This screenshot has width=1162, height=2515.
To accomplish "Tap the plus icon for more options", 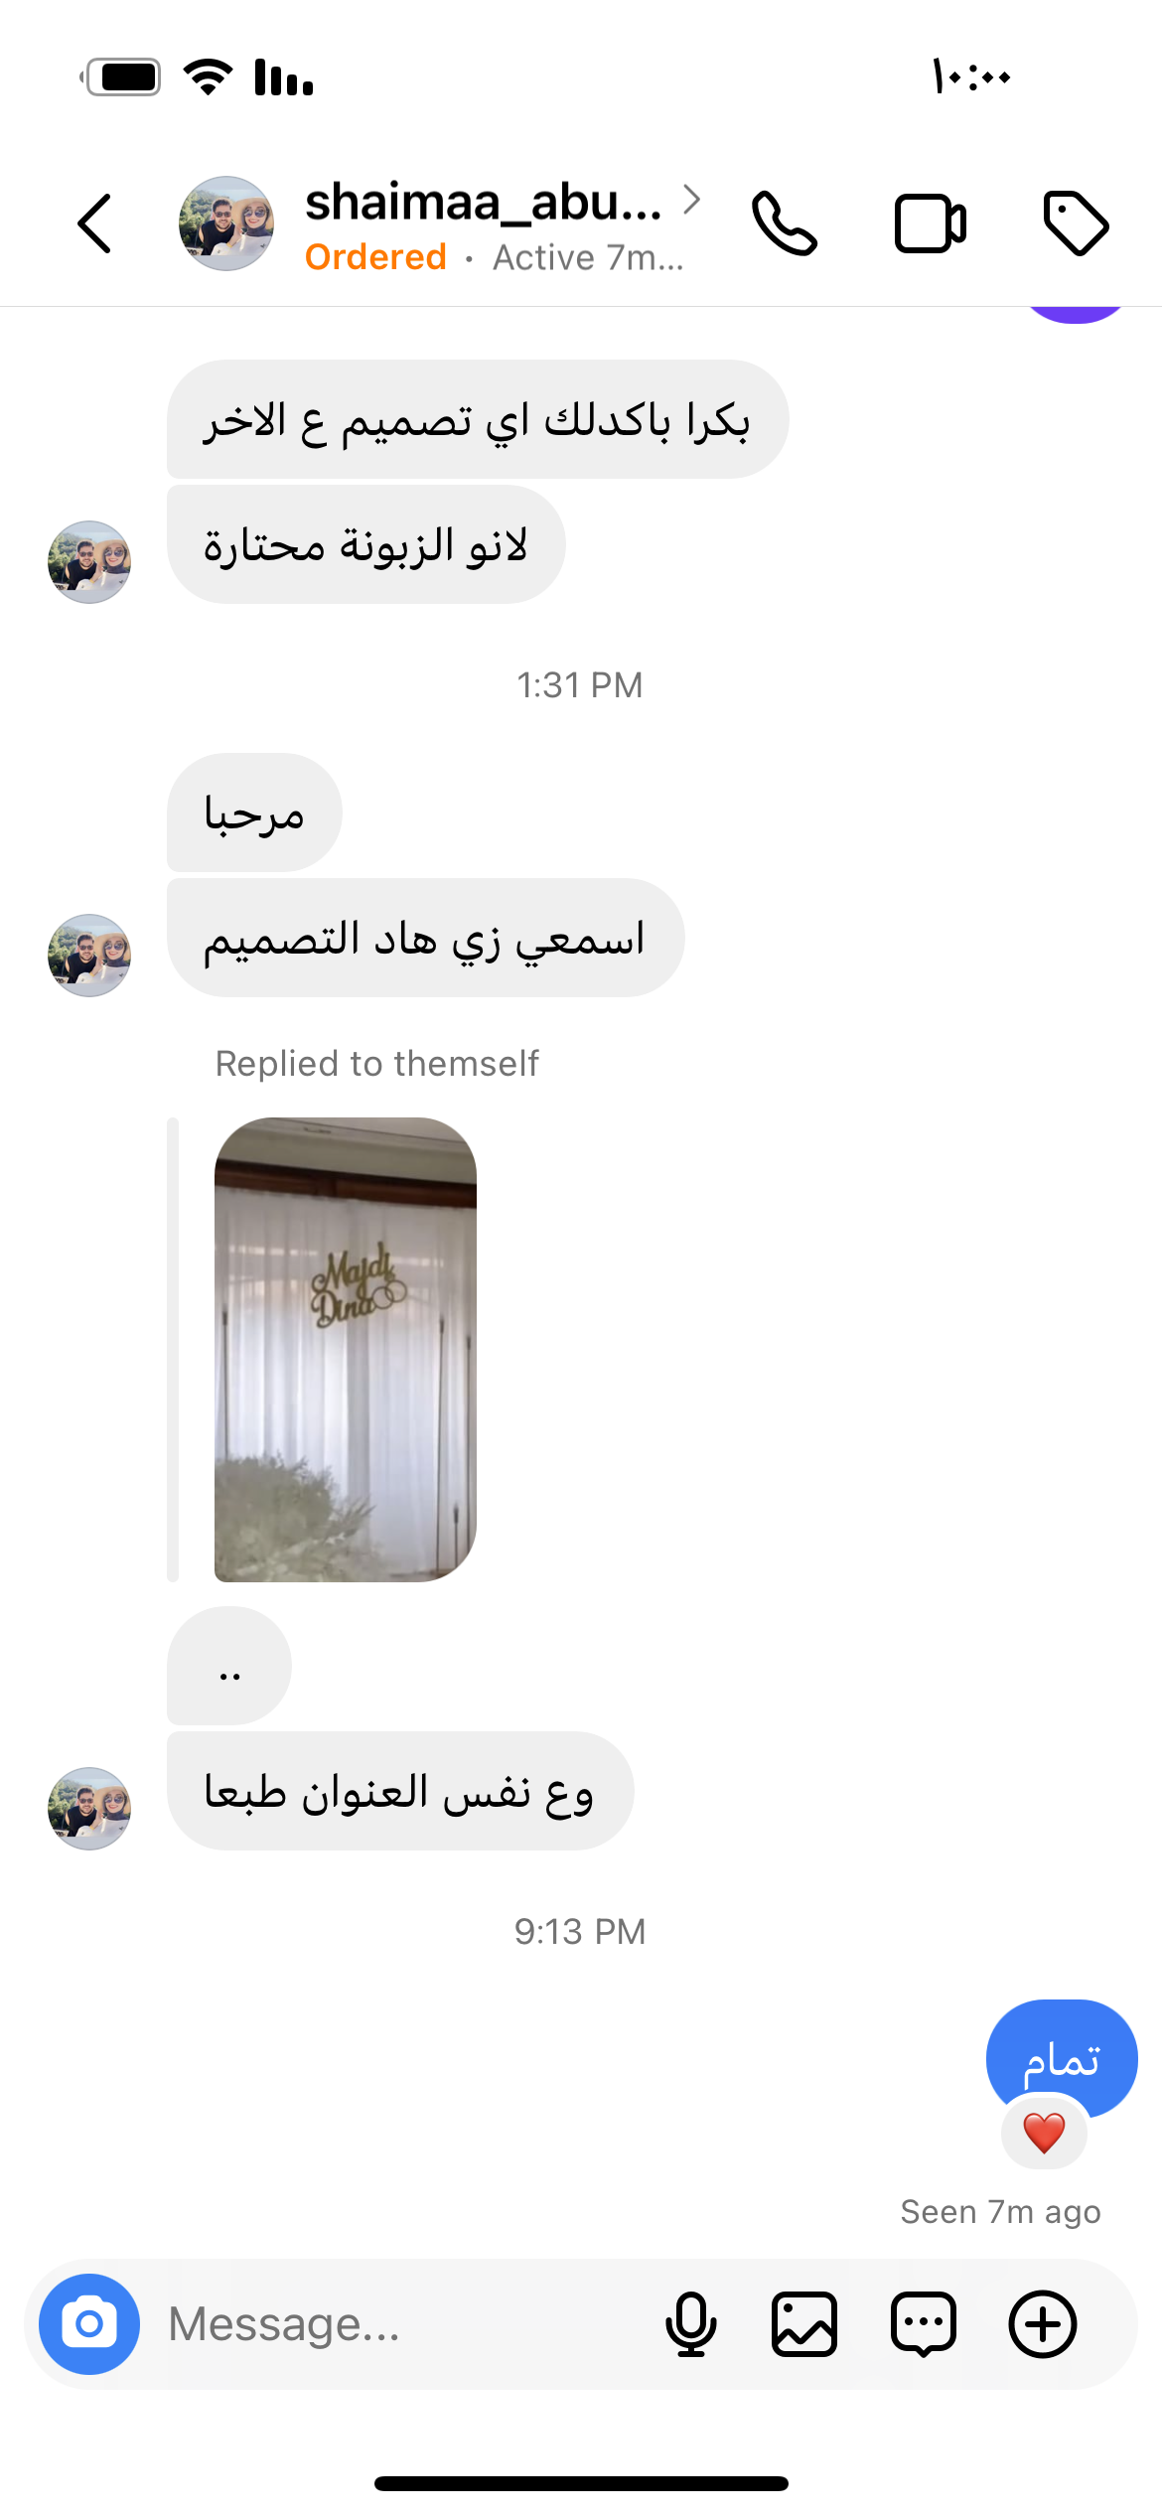I will [x=1043, y=2324].
